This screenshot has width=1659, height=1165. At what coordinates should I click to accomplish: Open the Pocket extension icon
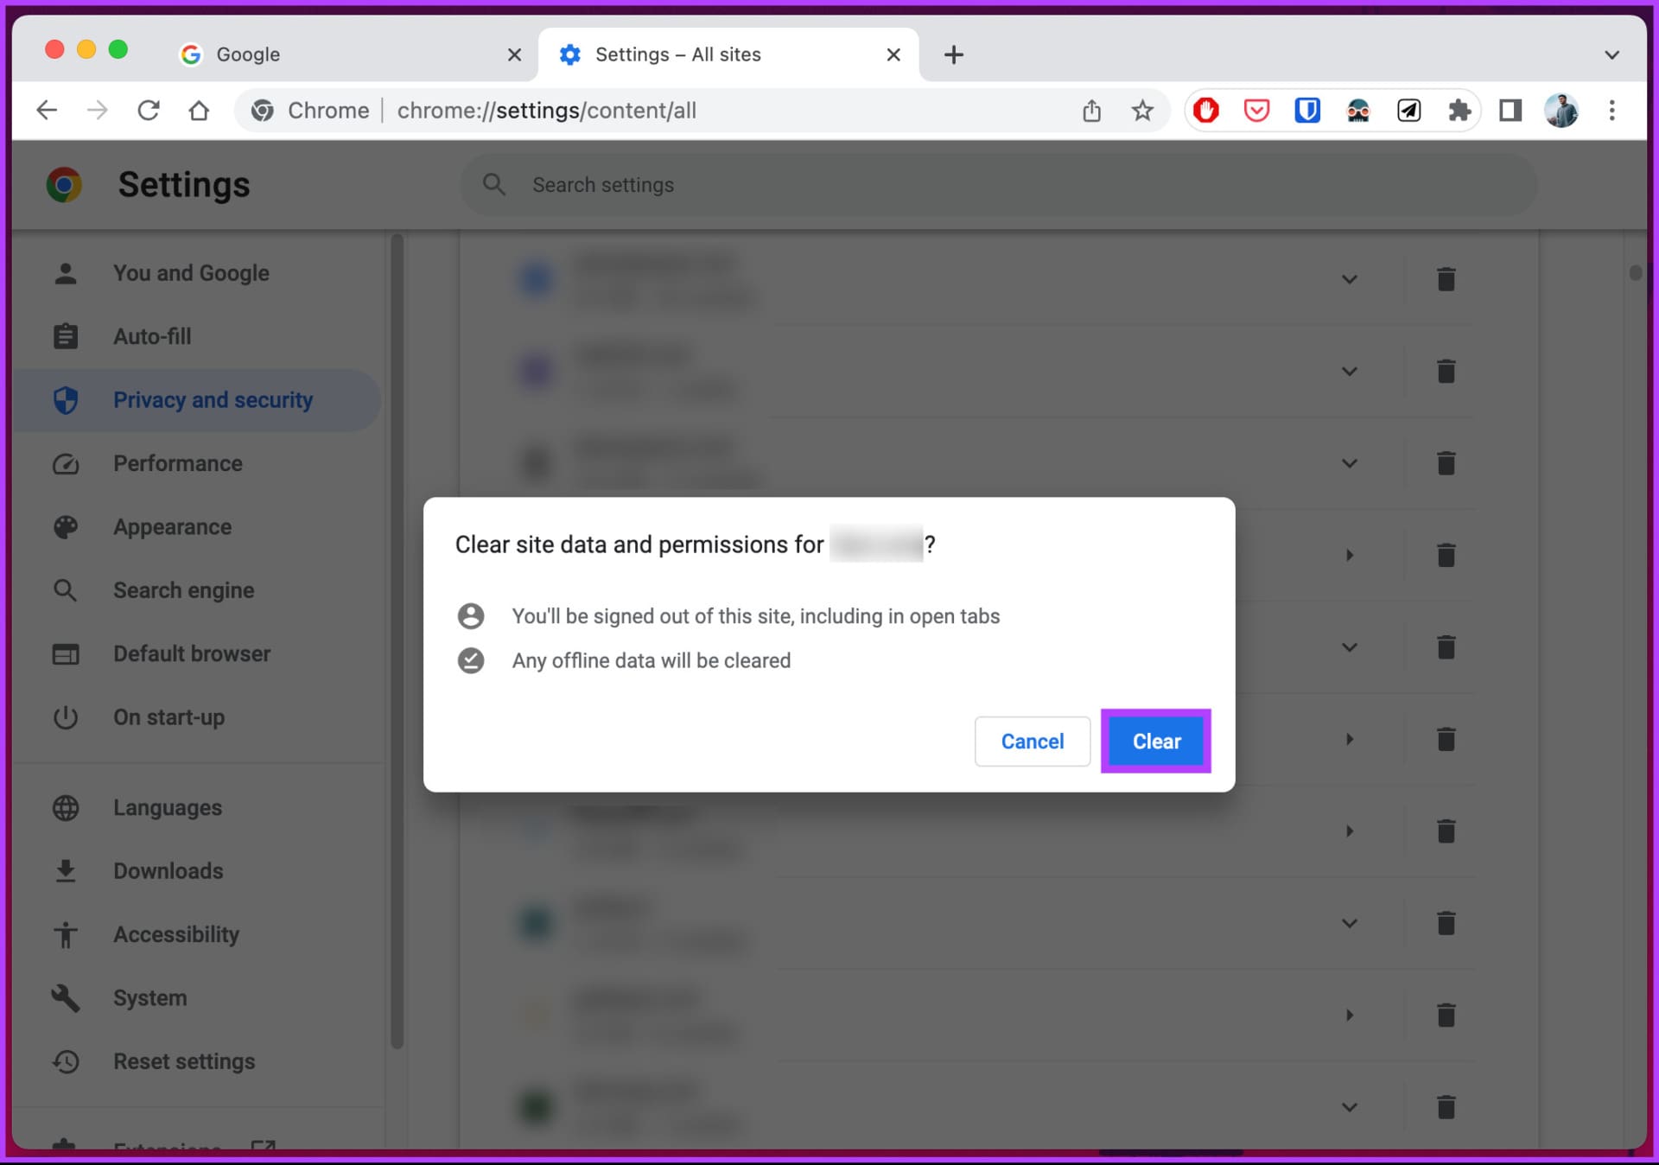coord(1256,111)
